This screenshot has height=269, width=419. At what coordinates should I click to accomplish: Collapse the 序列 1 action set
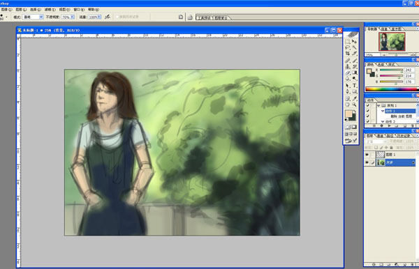[x=378, y=105]
